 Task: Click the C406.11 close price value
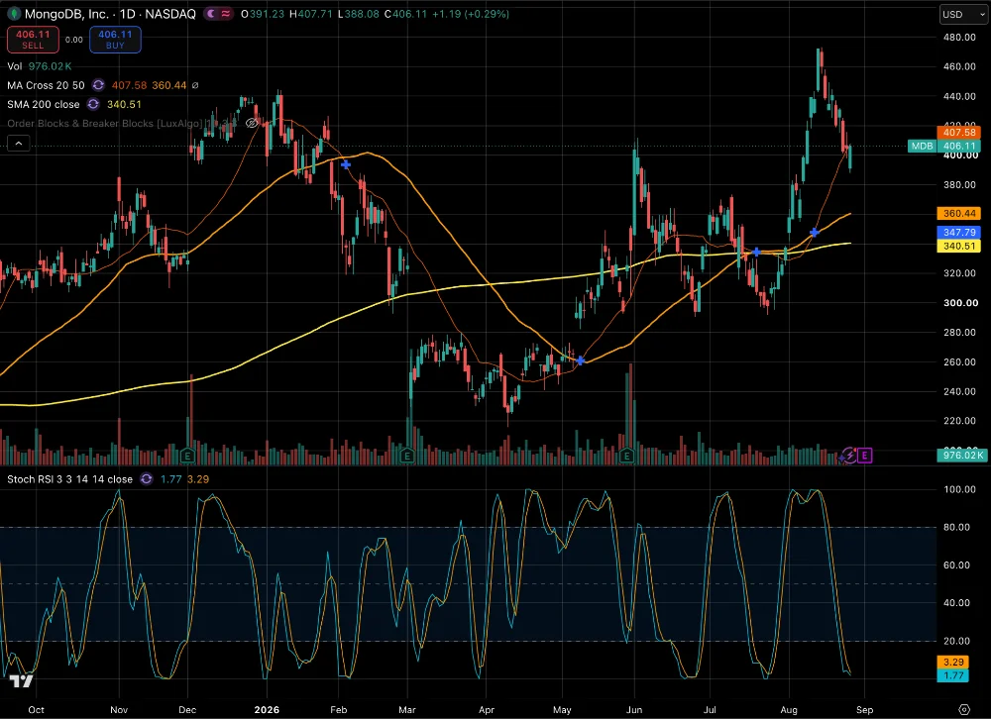[x=405, y=14]
